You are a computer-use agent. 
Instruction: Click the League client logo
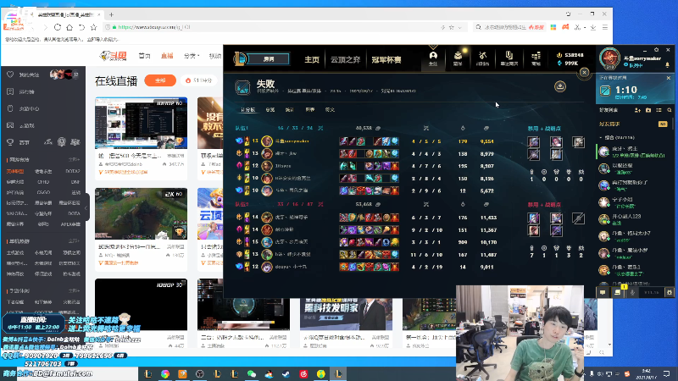[240, 59]
